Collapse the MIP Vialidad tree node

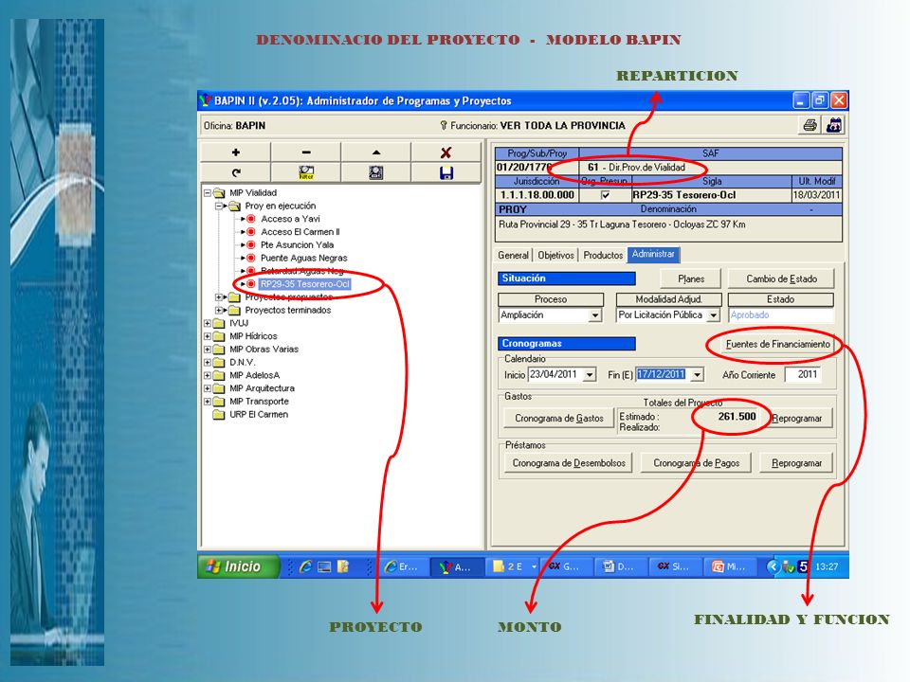point(208,192)
